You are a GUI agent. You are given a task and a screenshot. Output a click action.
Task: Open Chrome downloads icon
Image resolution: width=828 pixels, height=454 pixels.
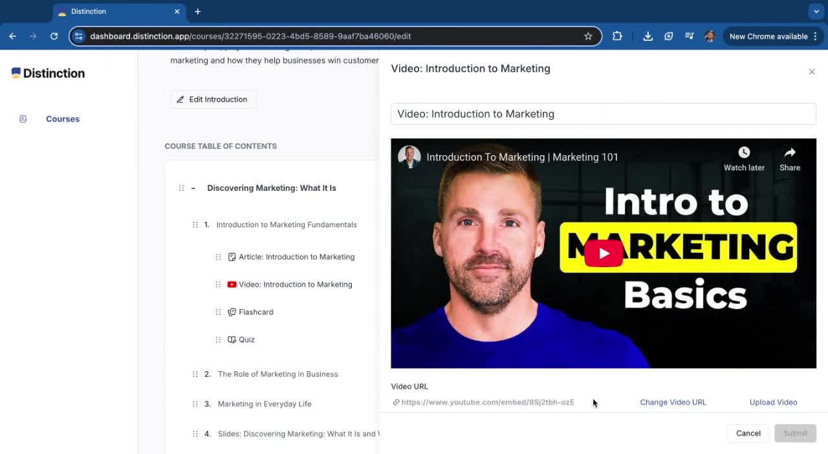coord(647,36)
